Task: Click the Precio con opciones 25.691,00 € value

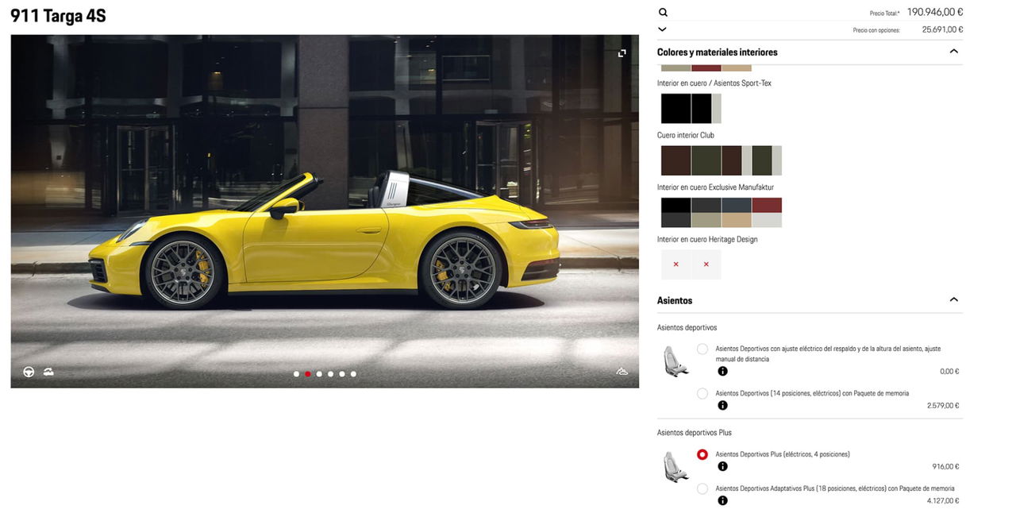Action: point(942,30)
